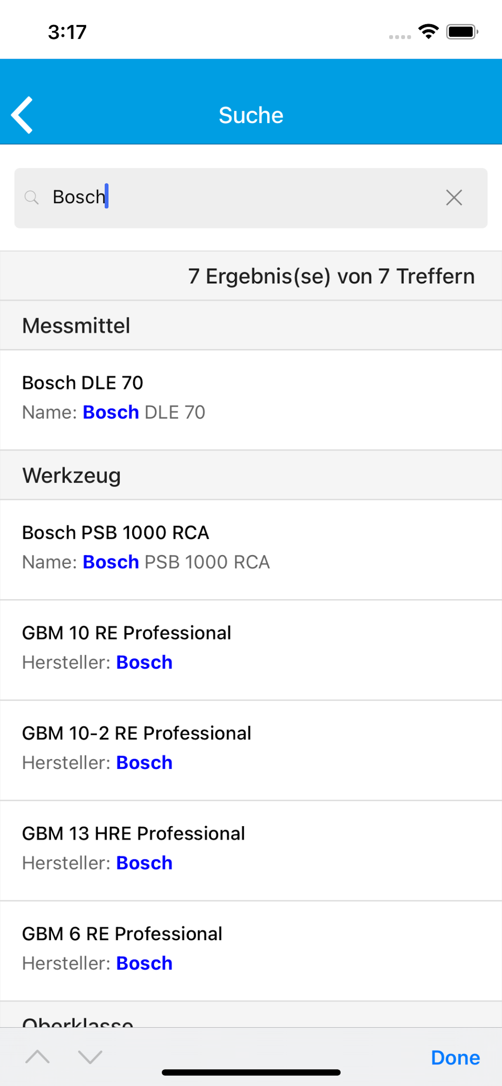Focus the Bosch search input field
The height and width of the screenshot is (1086, 502).
(251, 198)
